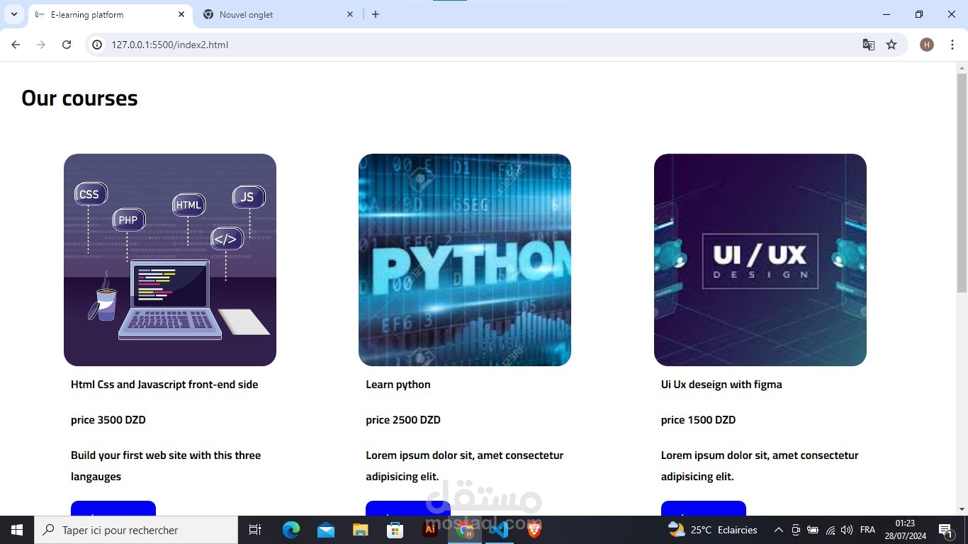
Task: Click the UI/UX design course image
Action: point(760,260)
